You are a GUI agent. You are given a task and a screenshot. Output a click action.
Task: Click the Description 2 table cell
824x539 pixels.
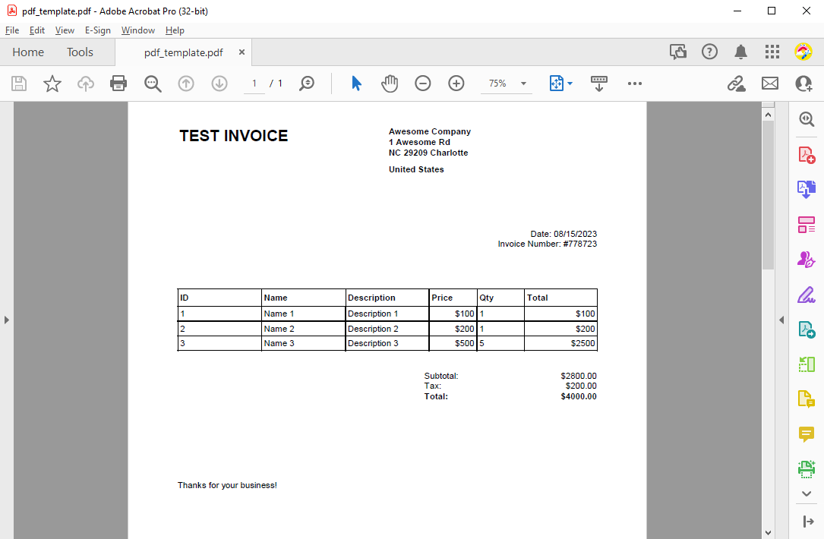387,329
